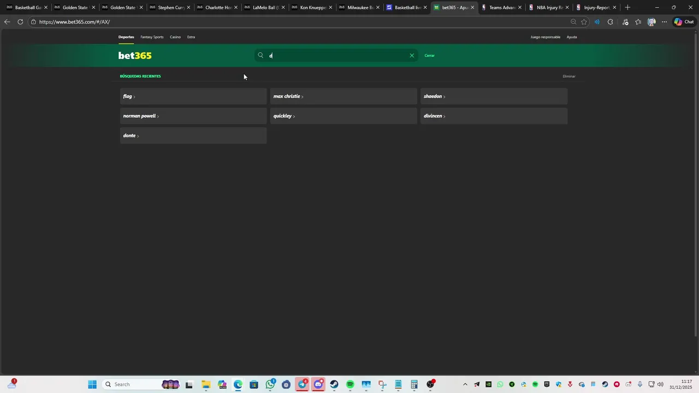Open the Fantasy Sports tab
The width and height of the screenshot is (699, 393).
point(152,37)
